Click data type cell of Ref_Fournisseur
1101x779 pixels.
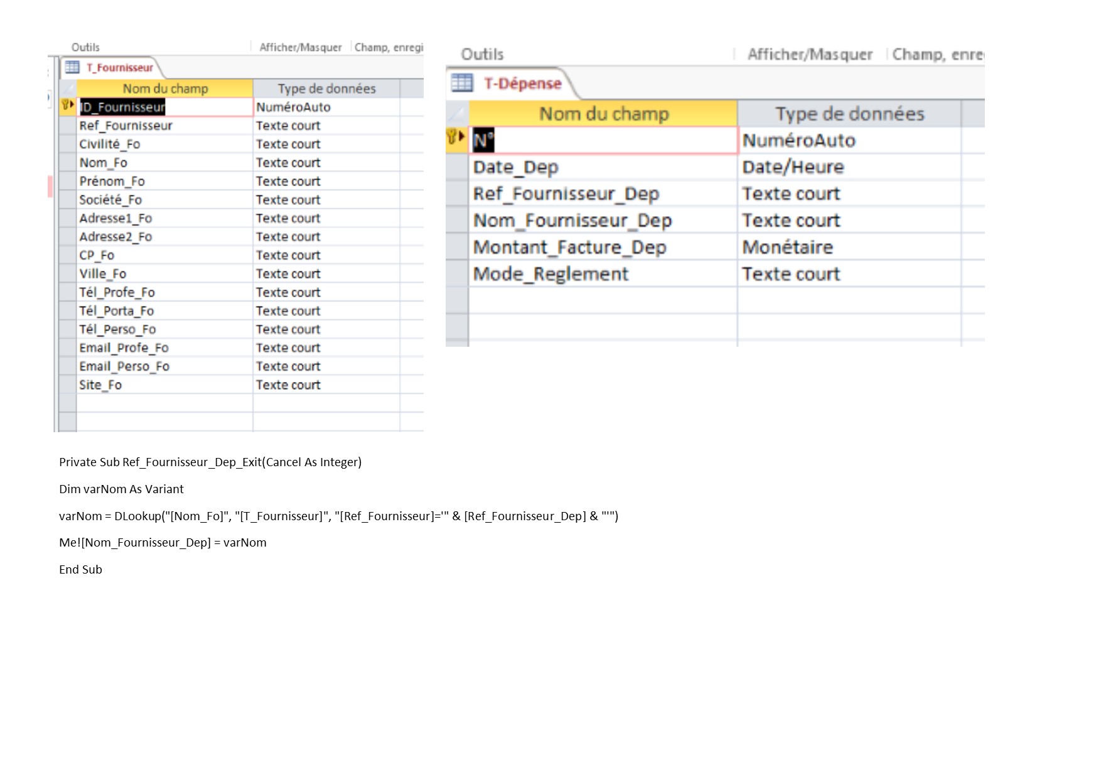[326, 126]
